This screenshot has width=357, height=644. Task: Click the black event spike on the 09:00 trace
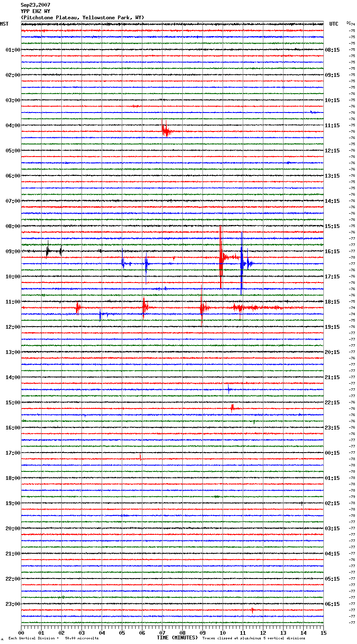(48, 250)
